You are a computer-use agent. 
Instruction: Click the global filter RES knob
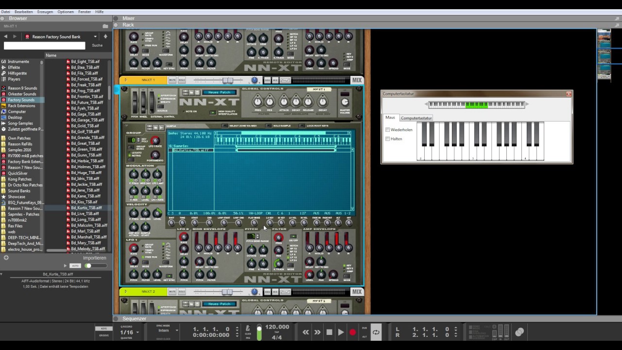pos(270,101)
